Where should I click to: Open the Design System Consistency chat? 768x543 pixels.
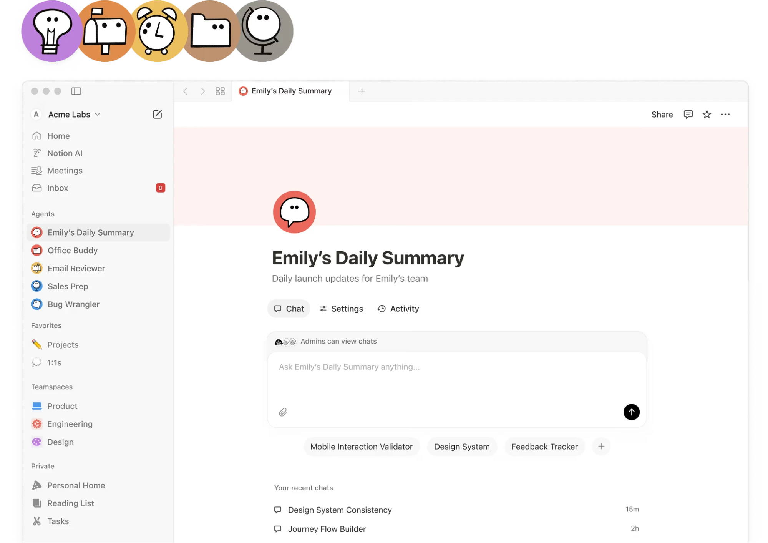coord(340,510)
